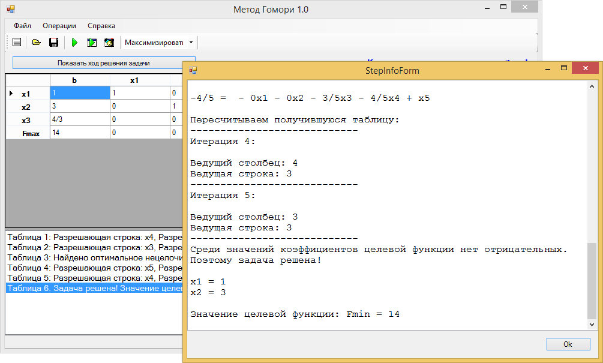The width and height of the screenshot is (603, 363).
Task: Click the highlighted cell b of row x1
Action: 80,93
